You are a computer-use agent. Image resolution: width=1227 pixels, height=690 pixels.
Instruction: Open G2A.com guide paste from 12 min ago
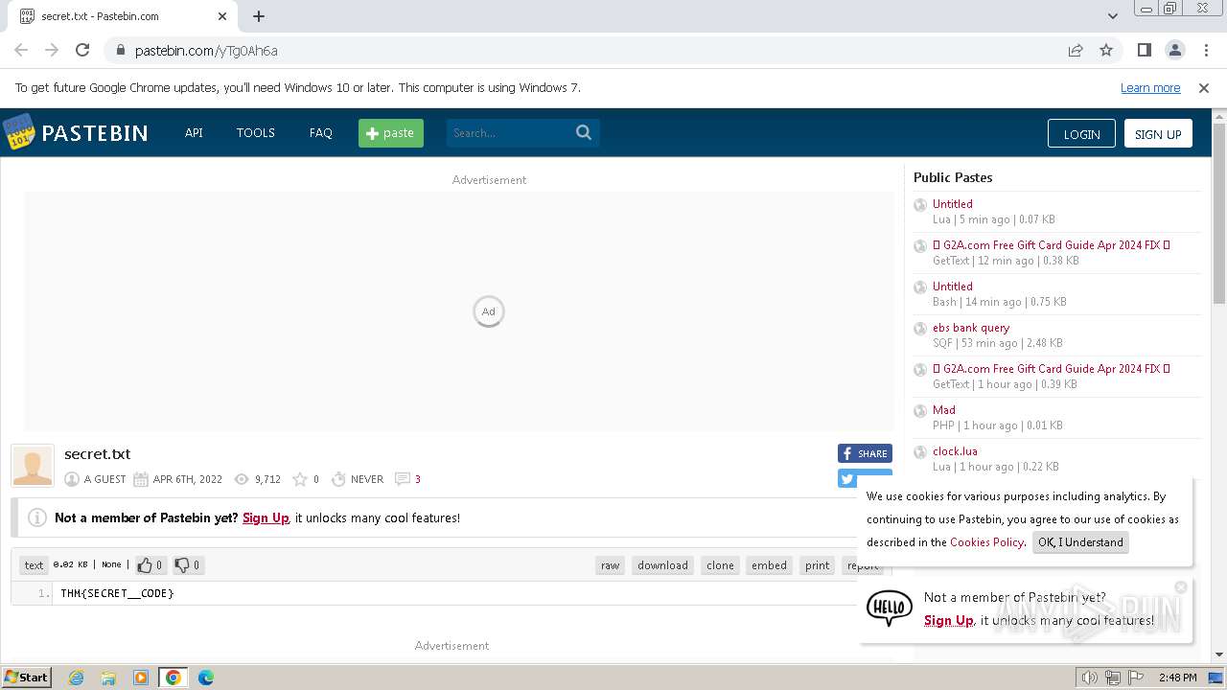pyautogui.click(x=1052, y=245)
